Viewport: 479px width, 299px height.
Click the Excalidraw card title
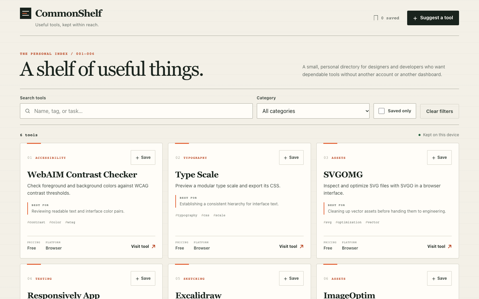pyautogui.click(x=198, y=295)
